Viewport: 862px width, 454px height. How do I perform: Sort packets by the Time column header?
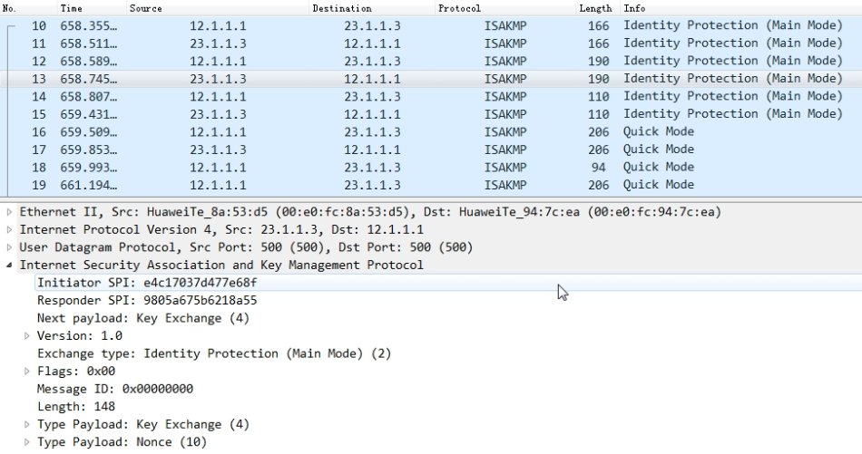tap(72, 8)
